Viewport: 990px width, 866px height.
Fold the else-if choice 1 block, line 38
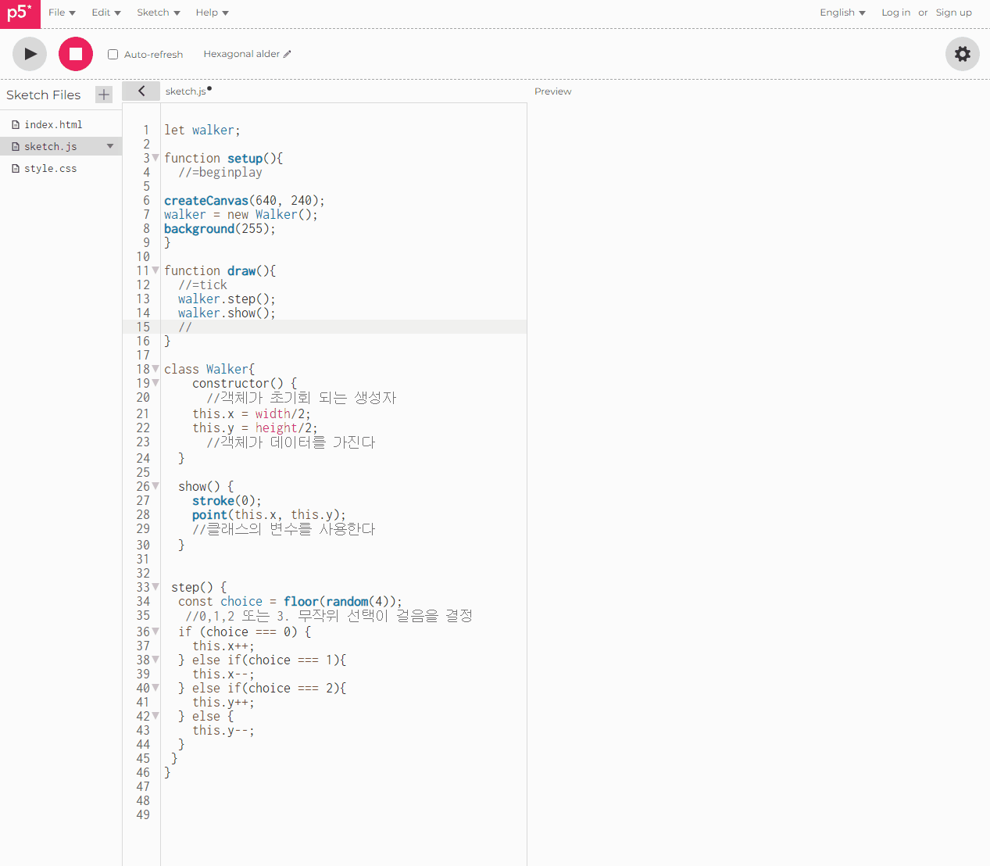click(155, 660)
